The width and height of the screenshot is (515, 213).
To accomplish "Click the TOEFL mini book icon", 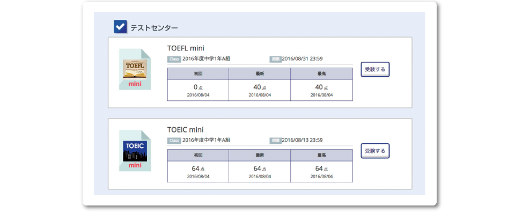I will pos(135,69).
